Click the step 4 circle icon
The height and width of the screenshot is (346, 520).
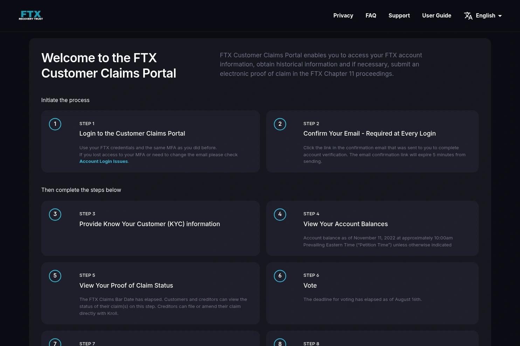[280, 214]
